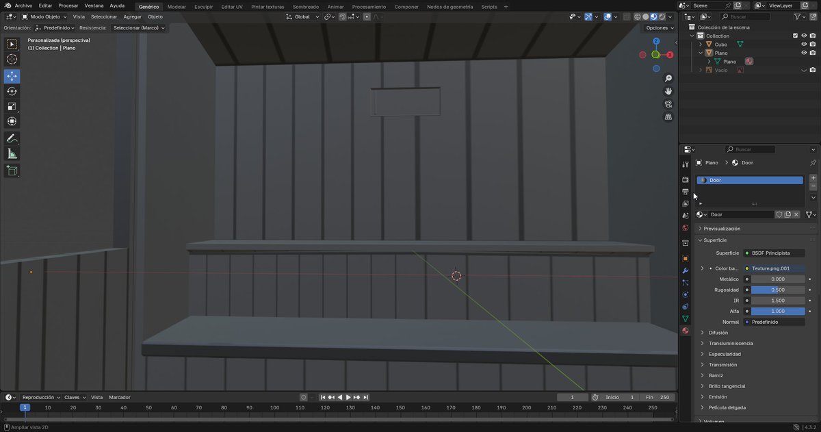Click the viewport pan hand icon
821x432 pixels.
pos(668,91)
